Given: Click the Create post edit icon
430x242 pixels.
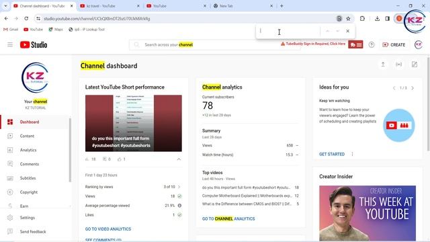Looking at the screenshot, I should [x=415, y=65].
